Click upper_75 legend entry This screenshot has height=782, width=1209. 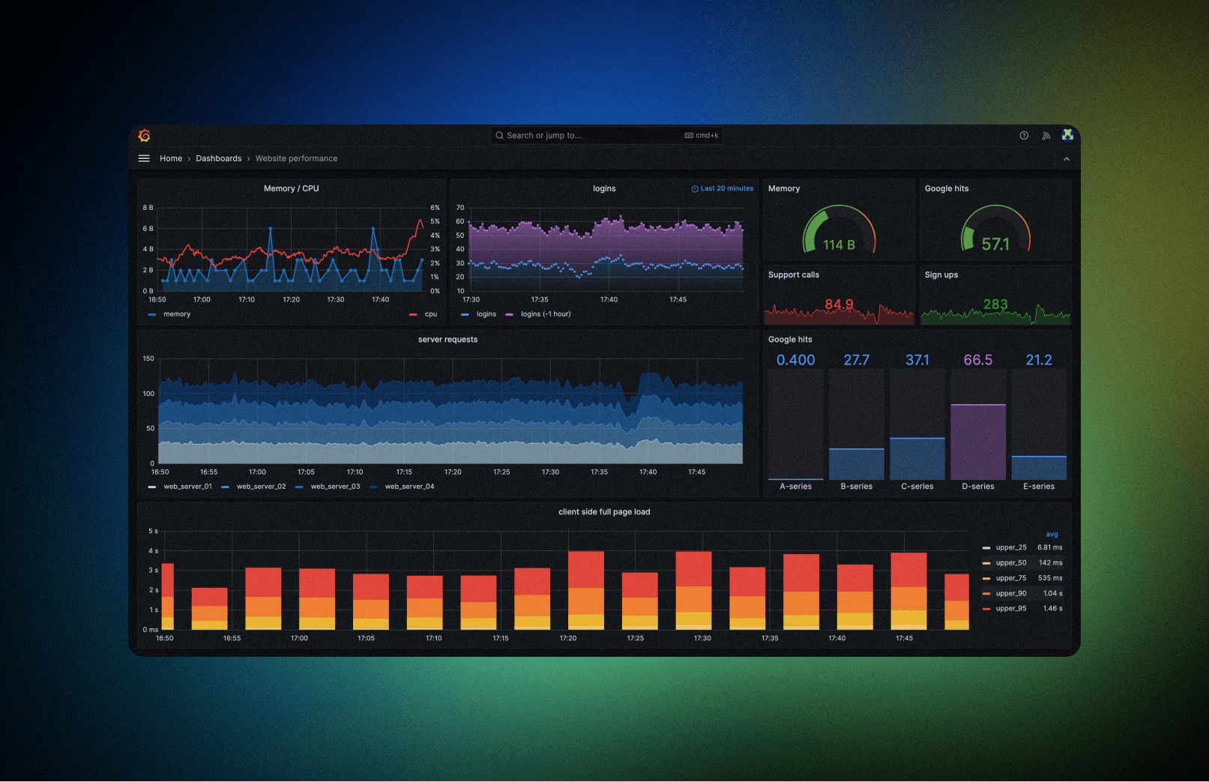coord(1011,578)
